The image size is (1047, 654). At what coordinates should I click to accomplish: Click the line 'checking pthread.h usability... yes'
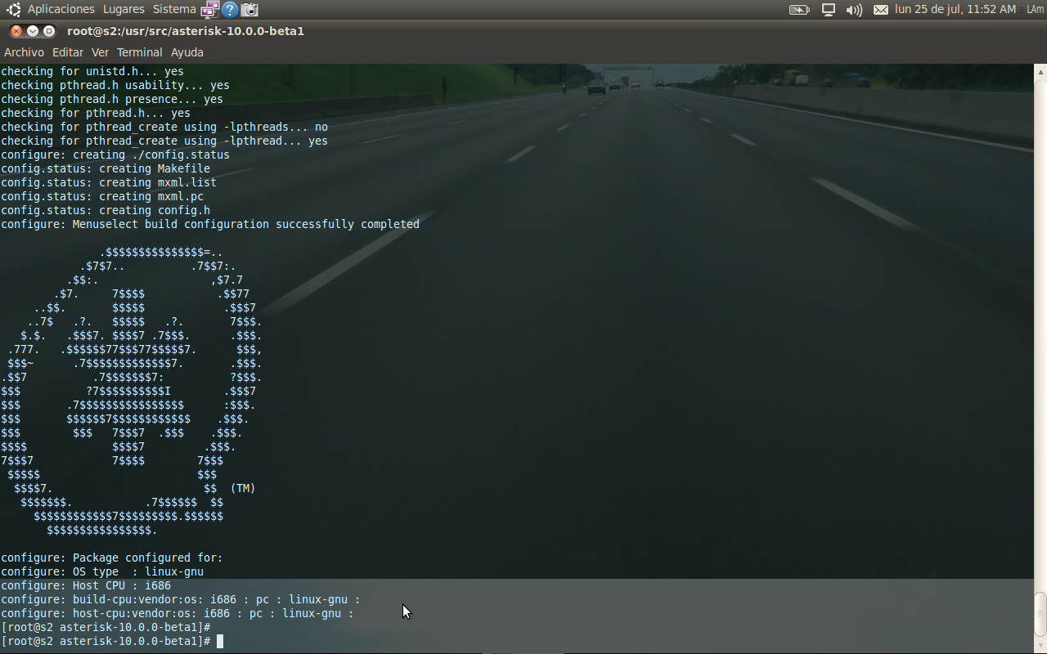click(x=115, y=85)
